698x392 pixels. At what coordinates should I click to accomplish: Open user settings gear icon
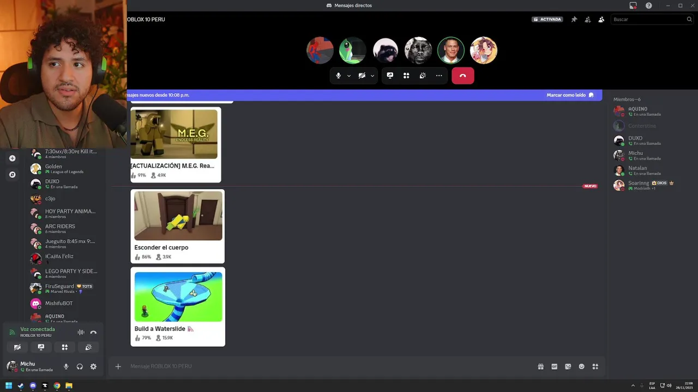point(93,366)
